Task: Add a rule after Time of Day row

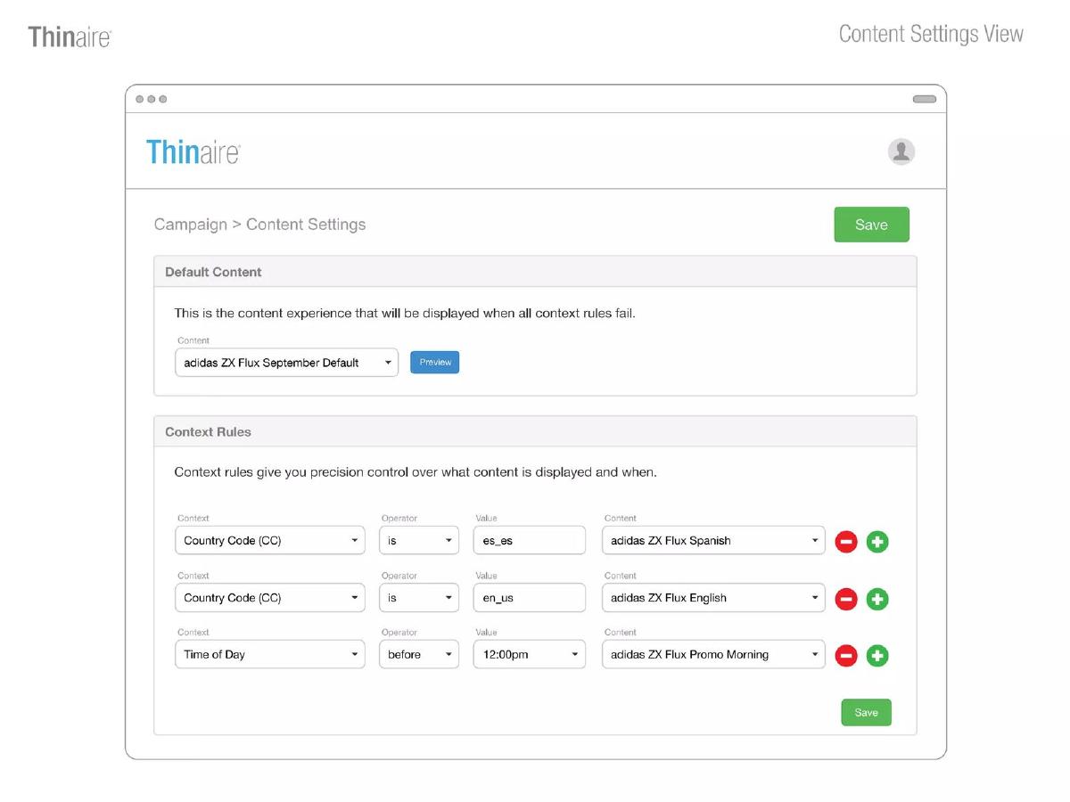Action: (877, 656)
